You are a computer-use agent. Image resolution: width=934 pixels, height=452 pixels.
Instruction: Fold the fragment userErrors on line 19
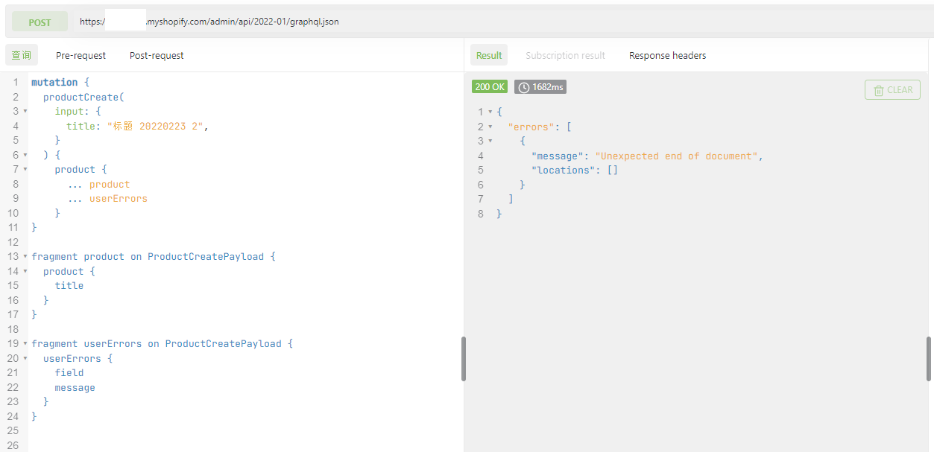pos(25,343)
